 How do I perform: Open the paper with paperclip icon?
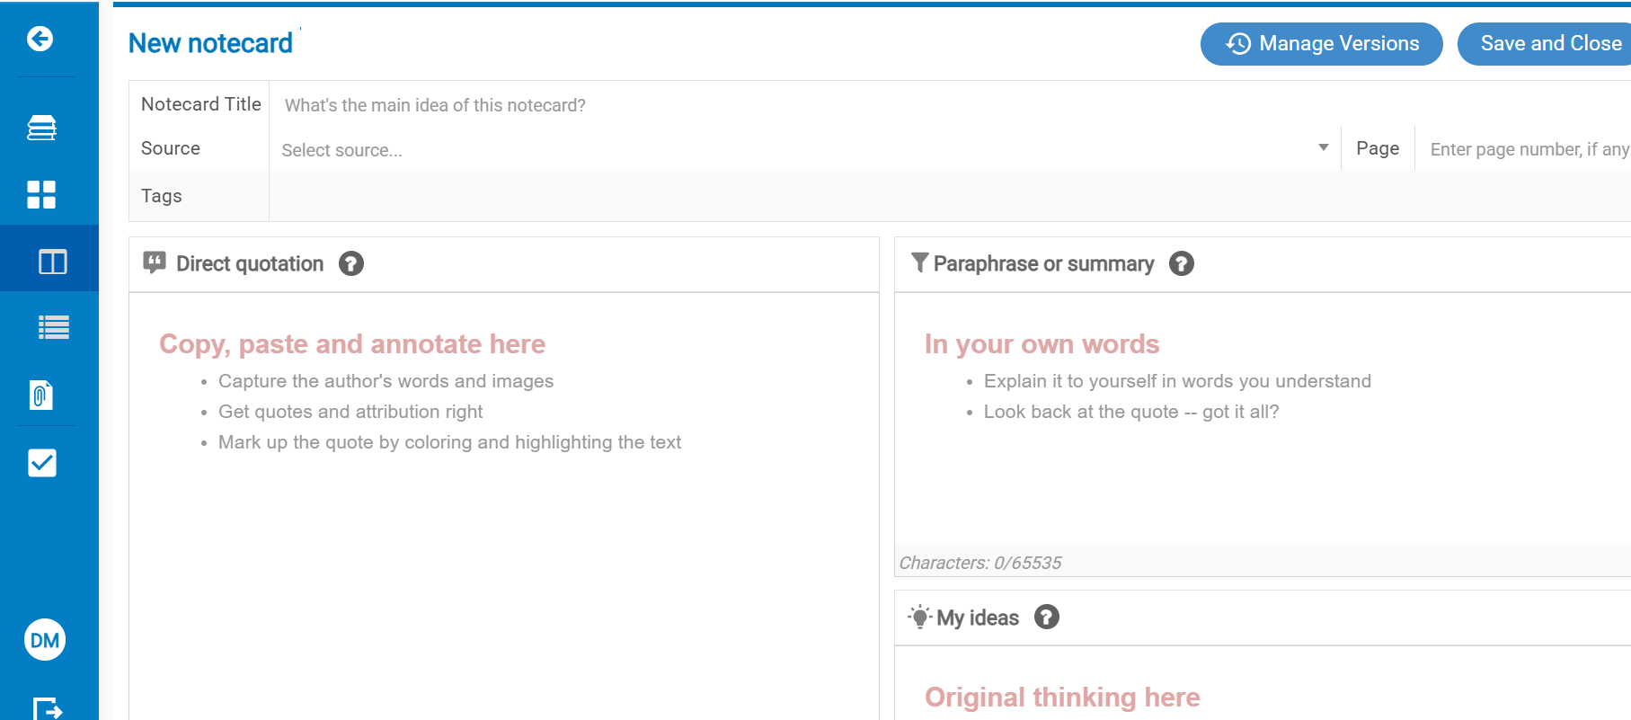tap(41, 395)
